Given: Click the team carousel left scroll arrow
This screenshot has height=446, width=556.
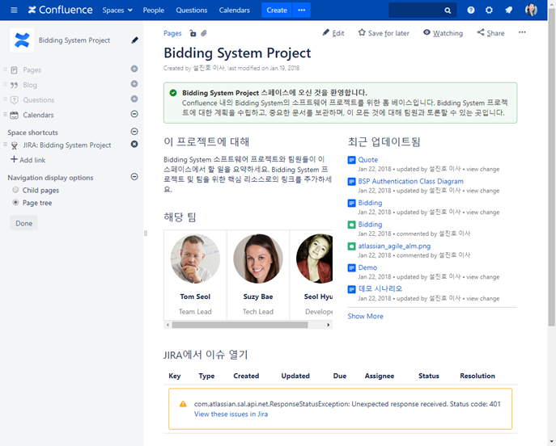Looking at the screenshot, I should tap(168, 325).
